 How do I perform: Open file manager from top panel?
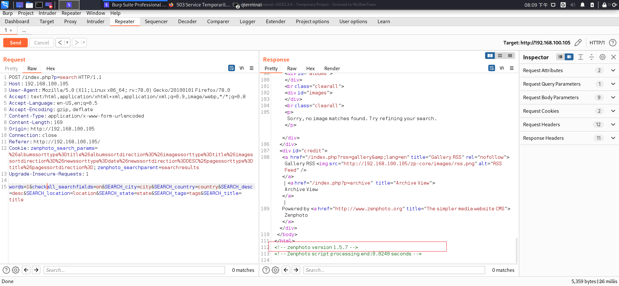point(29,5)
